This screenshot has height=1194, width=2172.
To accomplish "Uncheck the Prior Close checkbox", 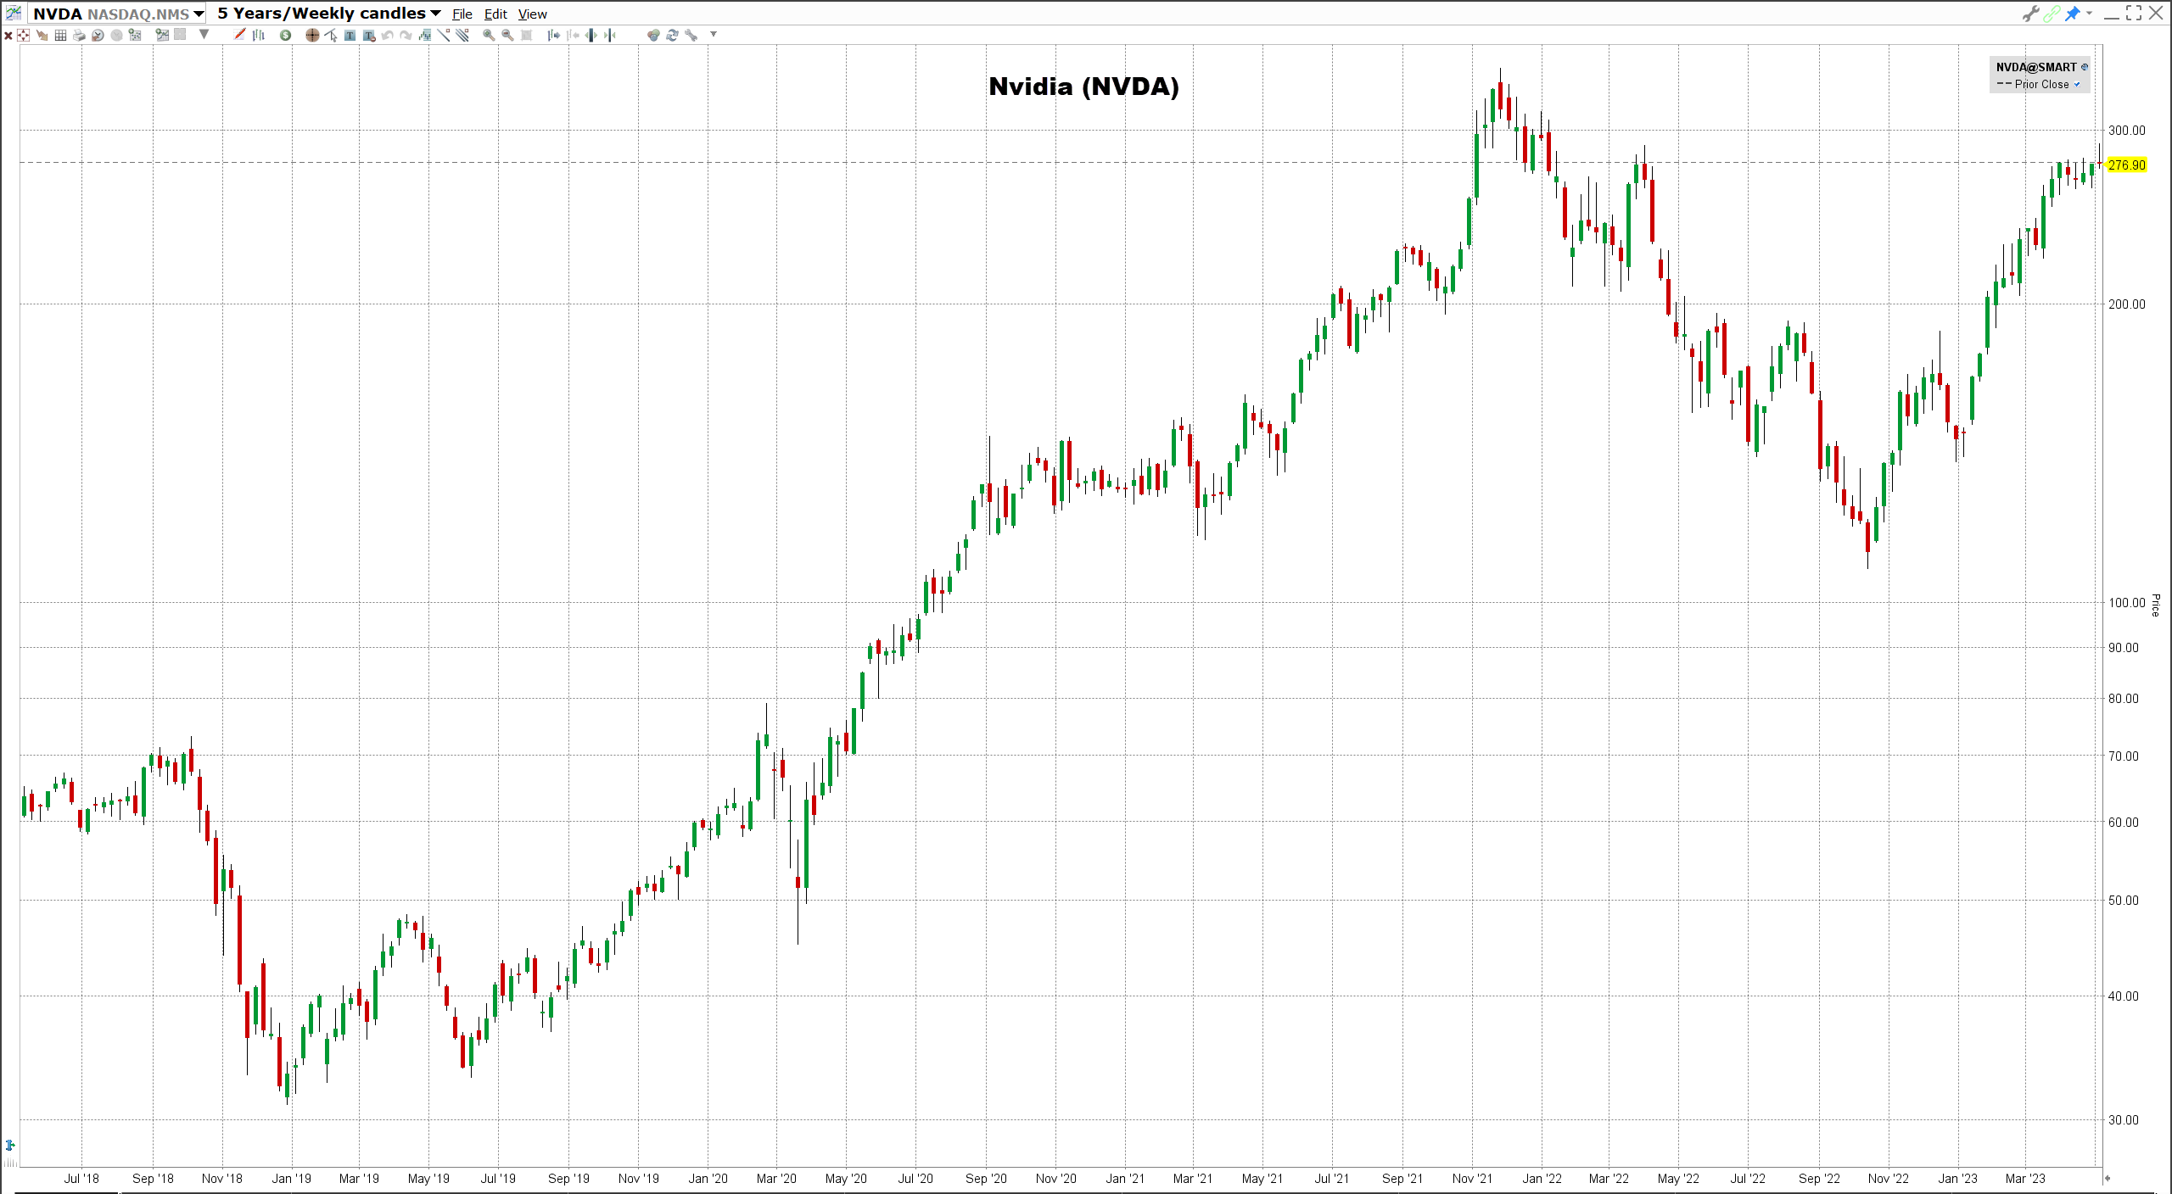I will click(x=2077, y=84).
